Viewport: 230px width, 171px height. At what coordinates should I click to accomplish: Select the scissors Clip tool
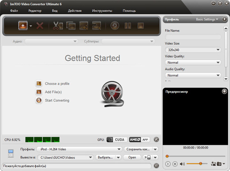click(58, 25)
